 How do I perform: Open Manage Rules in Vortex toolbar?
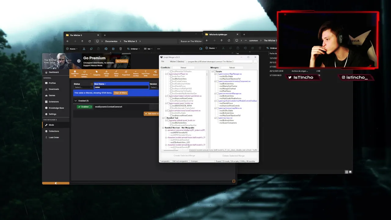tap(106, 73)
